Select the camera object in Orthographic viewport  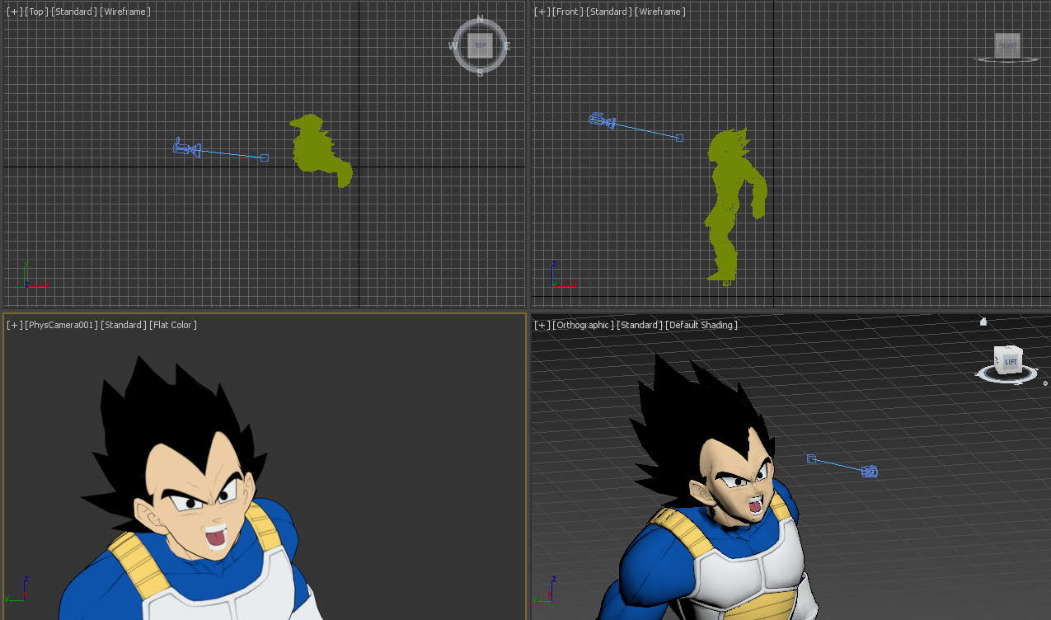[x=869, y=472]
